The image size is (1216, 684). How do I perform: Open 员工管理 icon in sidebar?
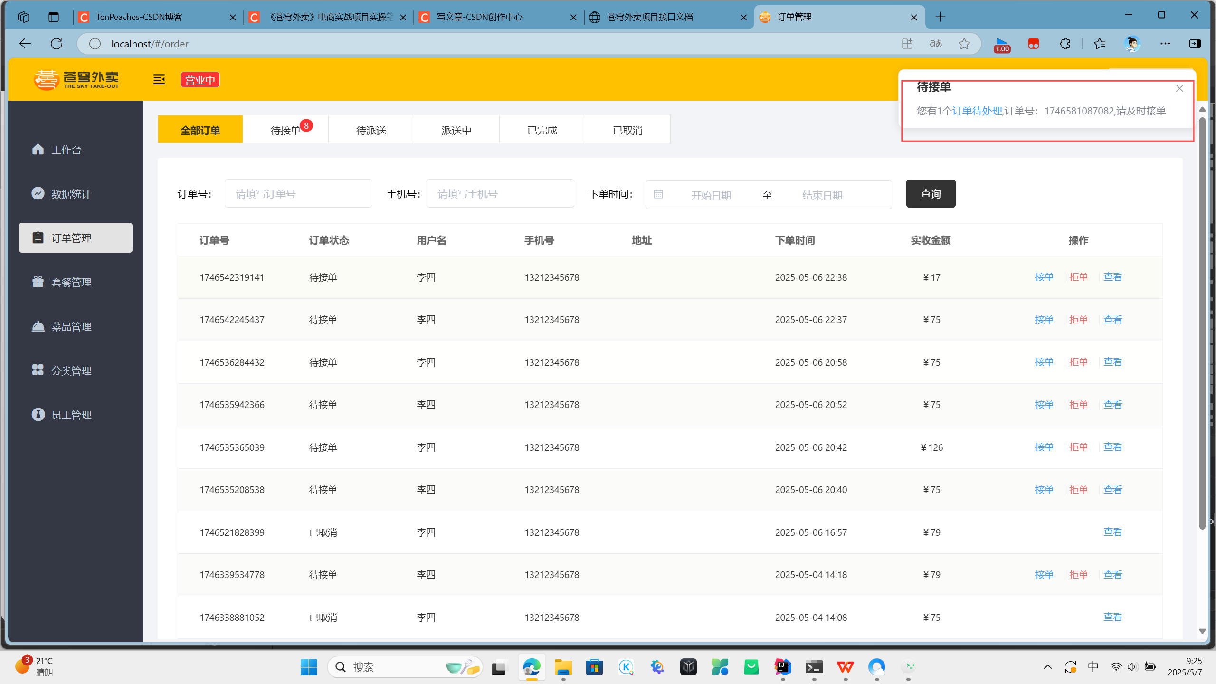[x=38, y=414]
